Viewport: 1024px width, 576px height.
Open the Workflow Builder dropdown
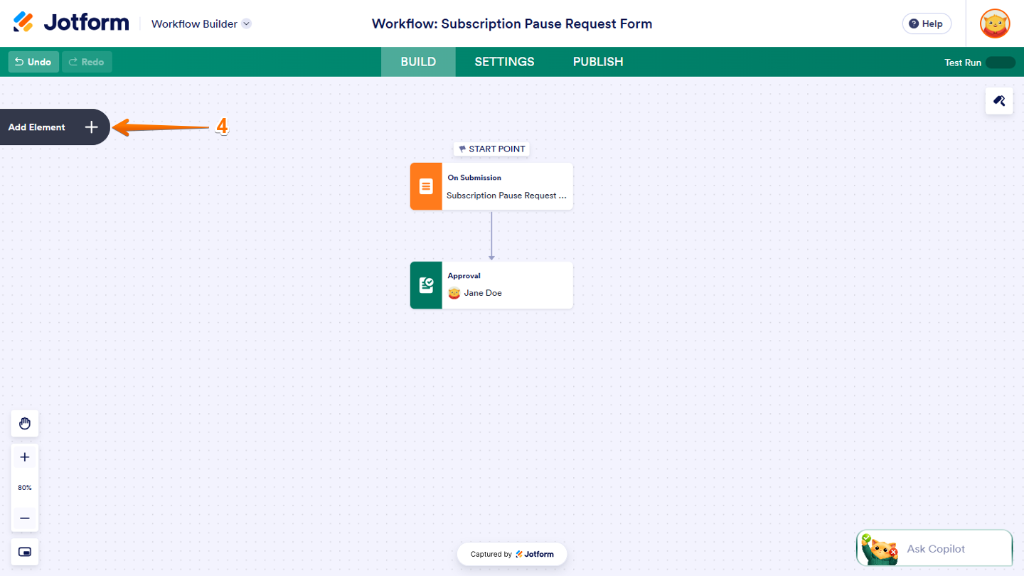201,23
